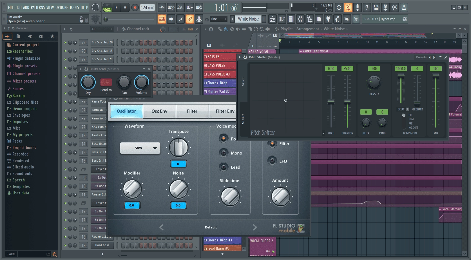Toggle the playlist snap magnet icon

click(211, 29)
